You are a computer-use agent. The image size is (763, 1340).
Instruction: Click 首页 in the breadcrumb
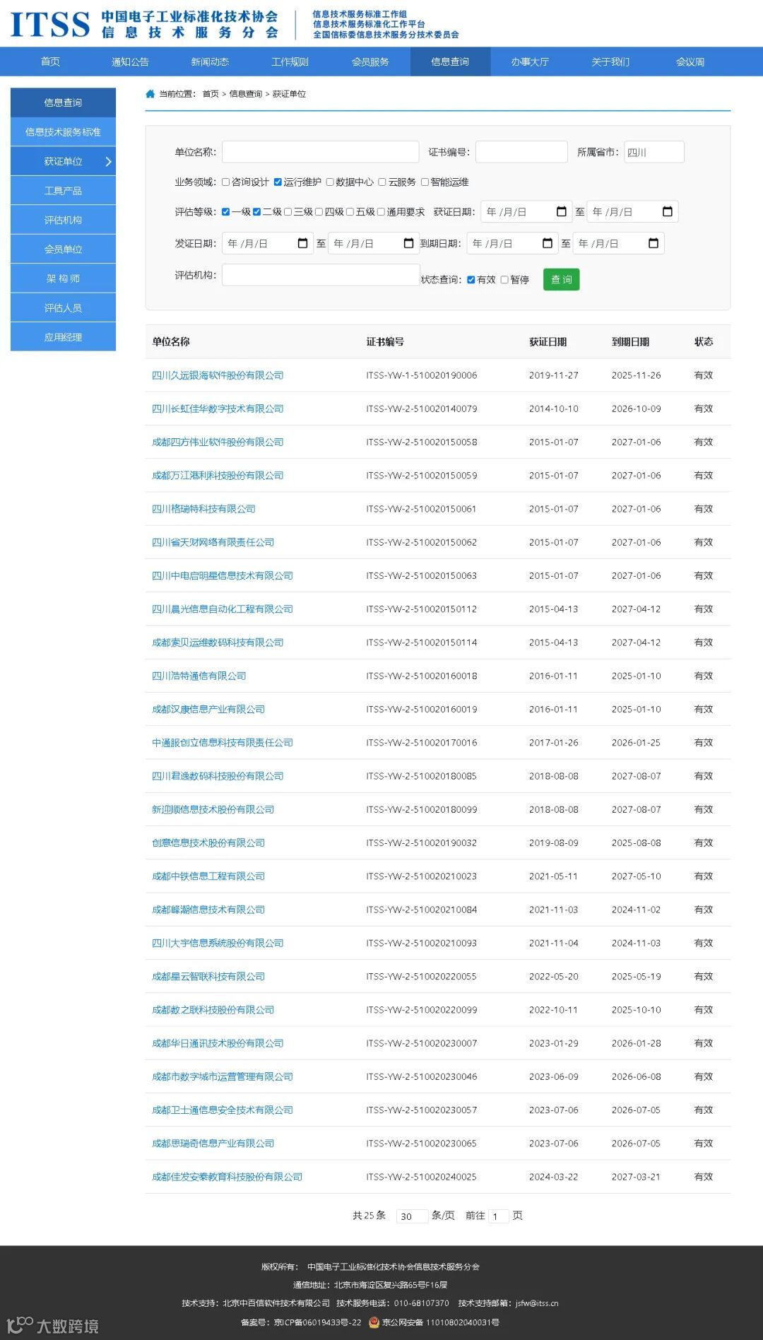[211, 94]
